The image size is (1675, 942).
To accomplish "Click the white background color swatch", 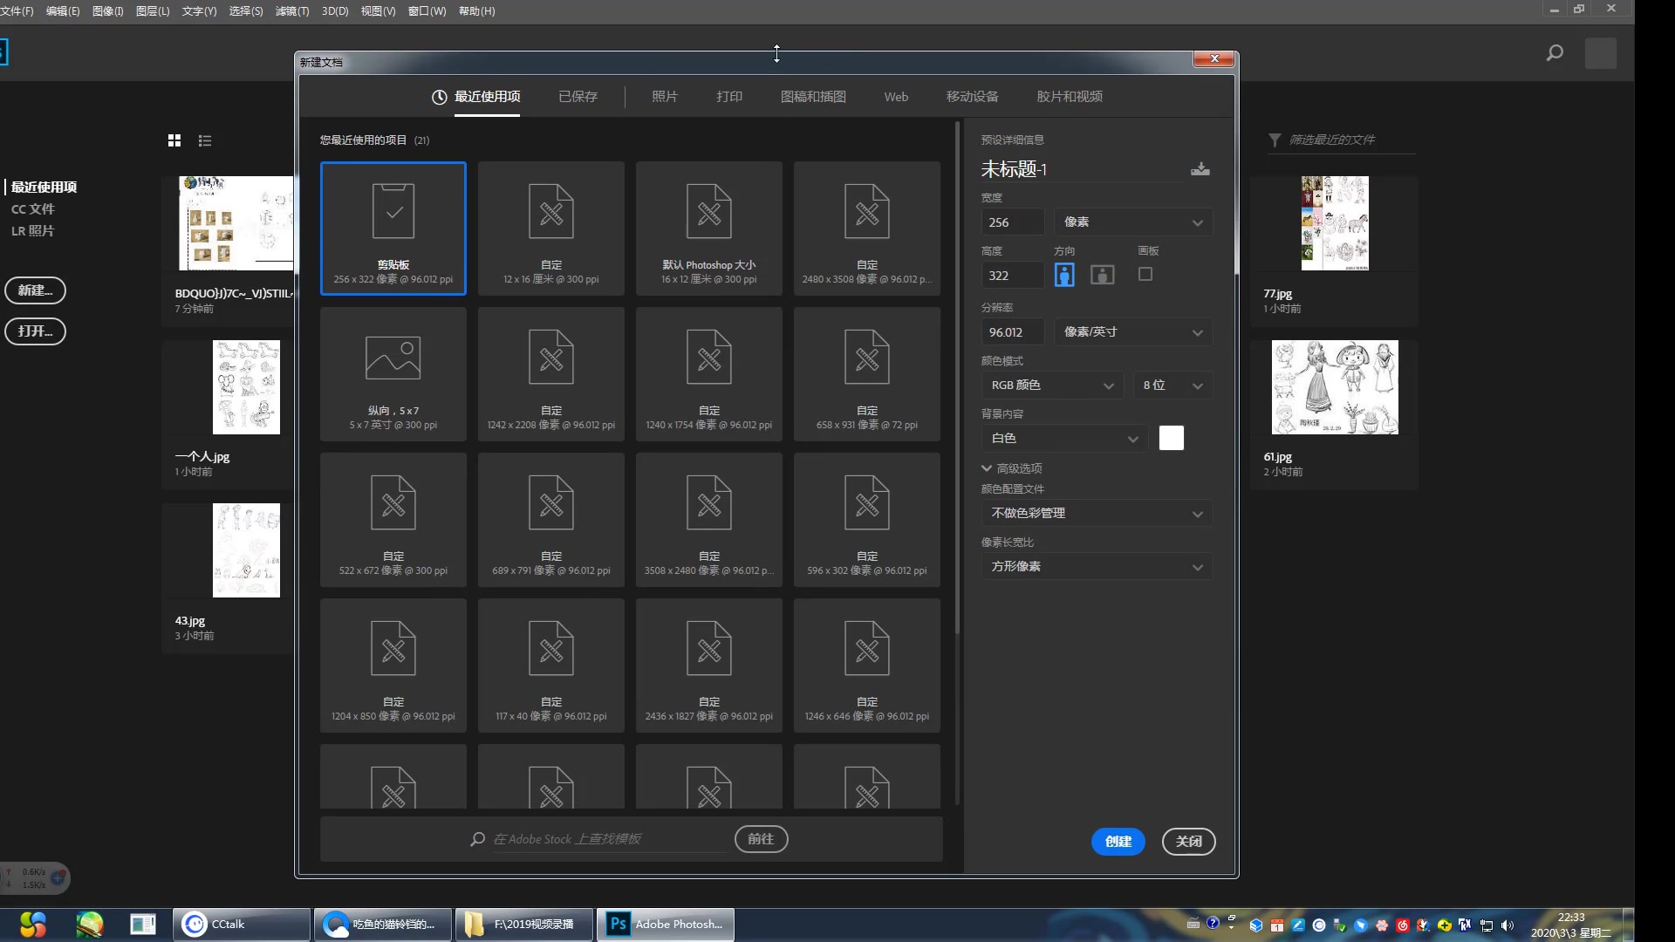I will 1171,438.
